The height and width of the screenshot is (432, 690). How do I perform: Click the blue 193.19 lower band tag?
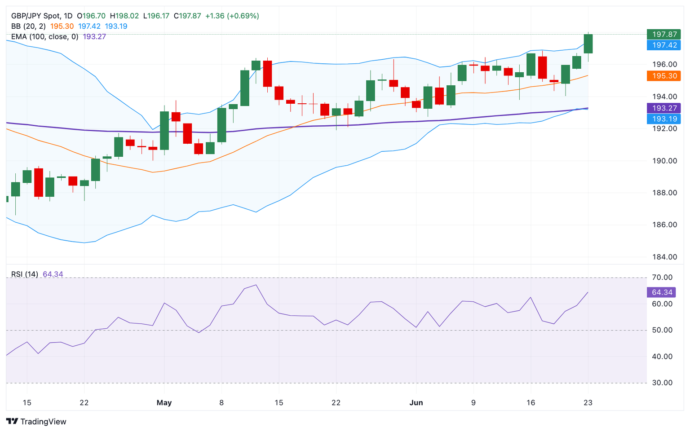(663, 119)
